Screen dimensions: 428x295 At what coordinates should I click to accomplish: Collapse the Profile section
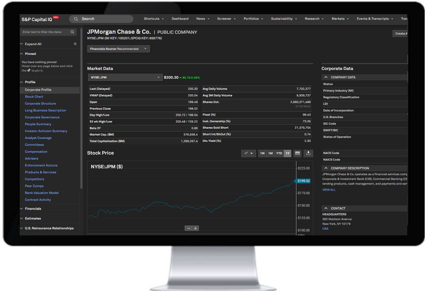tap(22, 82)
